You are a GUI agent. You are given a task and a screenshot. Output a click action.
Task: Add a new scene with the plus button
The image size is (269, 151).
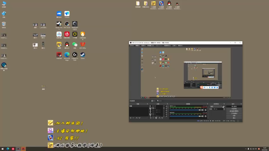click(130, 118)
